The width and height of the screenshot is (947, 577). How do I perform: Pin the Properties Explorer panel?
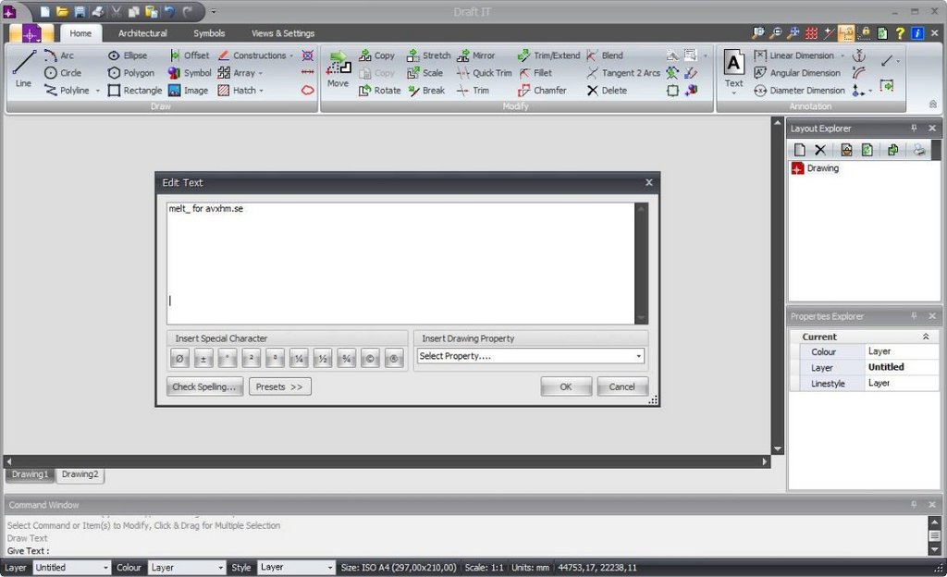tap(914, 315)
